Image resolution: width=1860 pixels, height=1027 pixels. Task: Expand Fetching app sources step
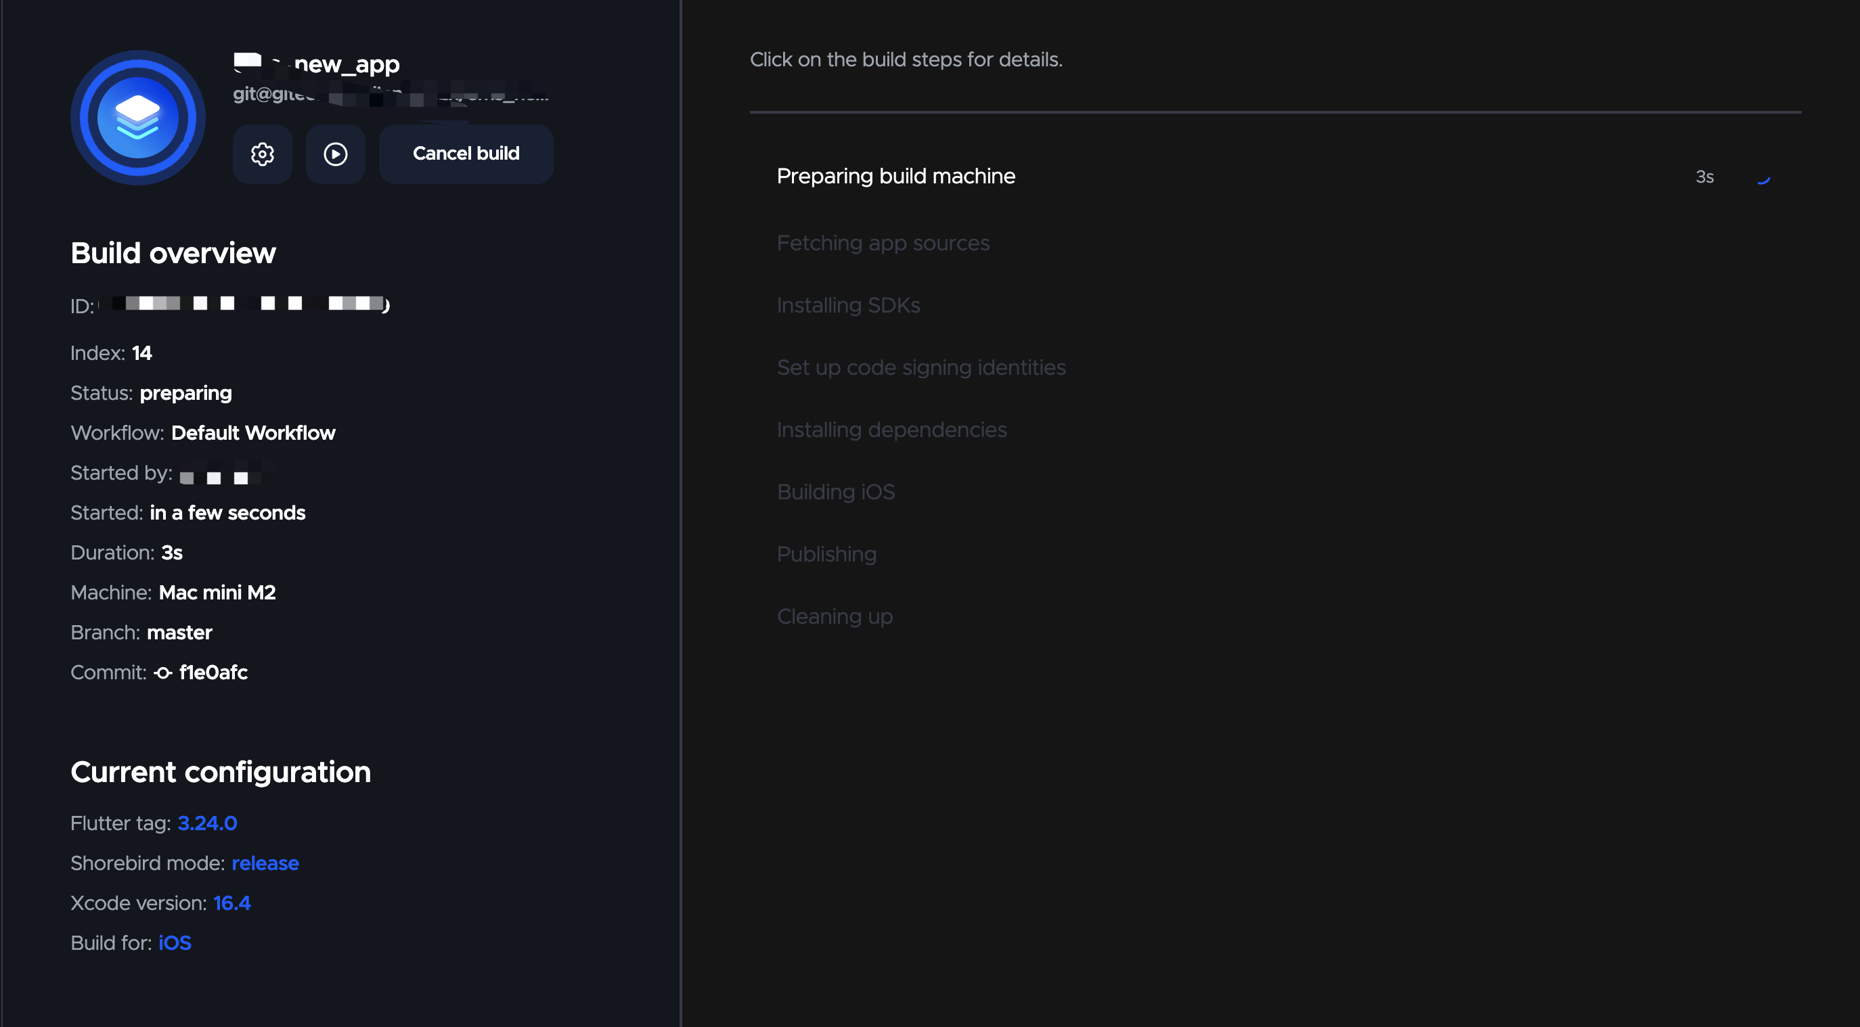point(883,243)
